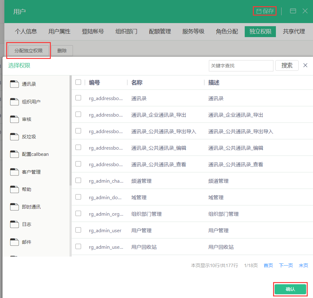Open the 配额管理 tab
Viewport: 313px width, 298px height.
pyautogui.click(x=160, y=31)
